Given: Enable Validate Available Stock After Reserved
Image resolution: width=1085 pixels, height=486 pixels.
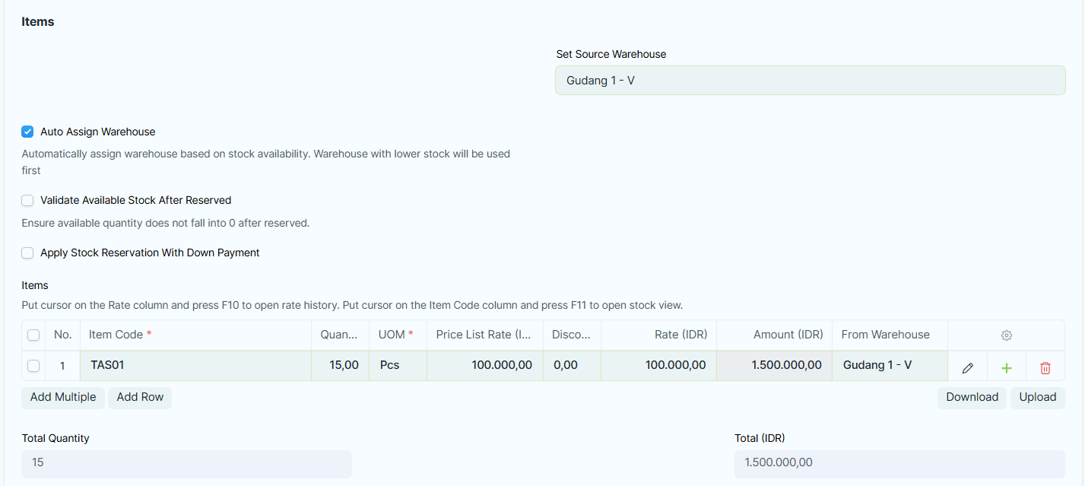Looking at the screenshot, I should click(x=27, y=200).
